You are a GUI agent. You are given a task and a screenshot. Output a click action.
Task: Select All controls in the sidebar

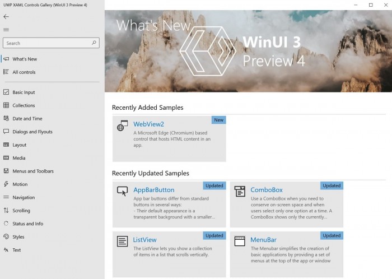click(24, 72)
